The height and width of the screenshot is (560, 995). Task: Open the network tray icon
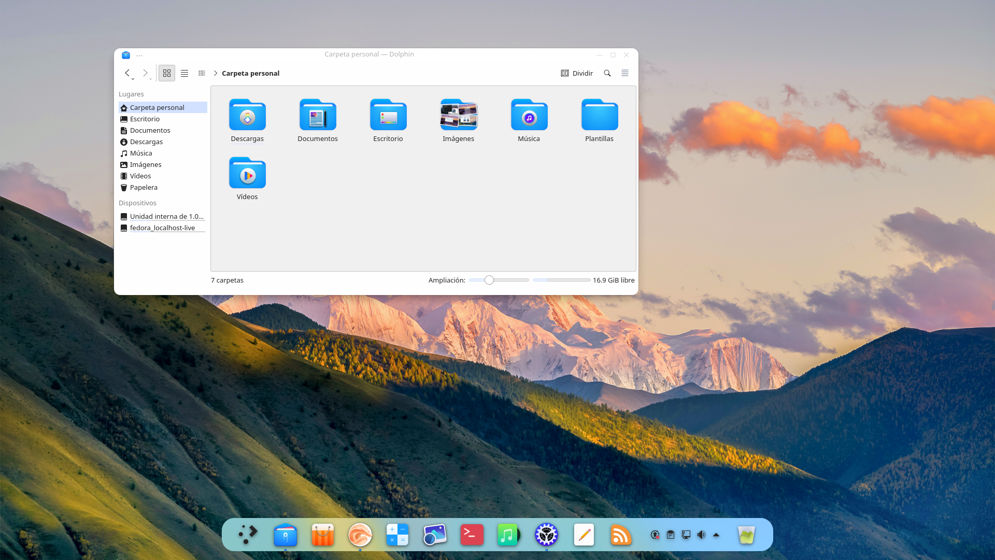[686, 535]
